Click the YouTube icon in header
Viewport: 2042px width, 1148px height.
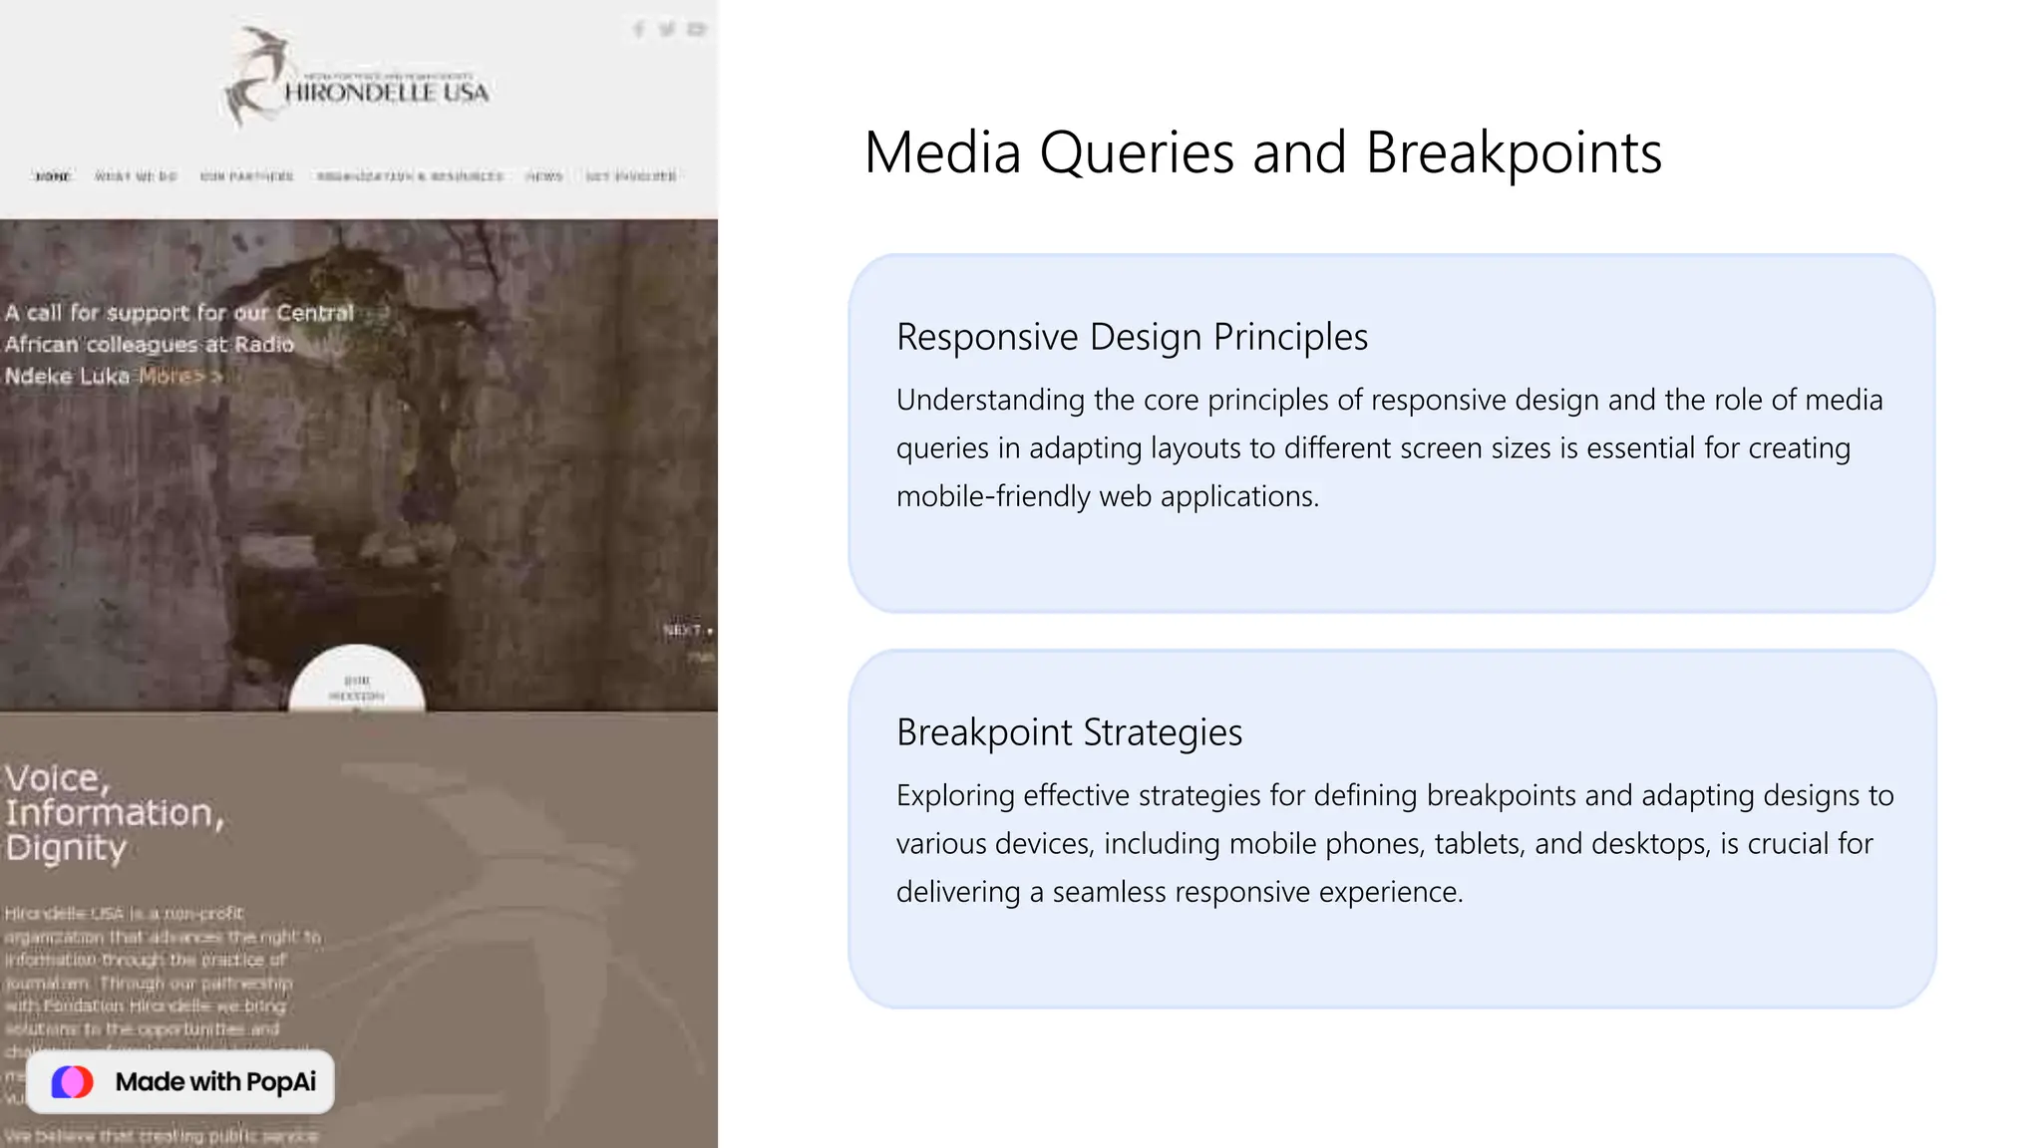point(697,30)
